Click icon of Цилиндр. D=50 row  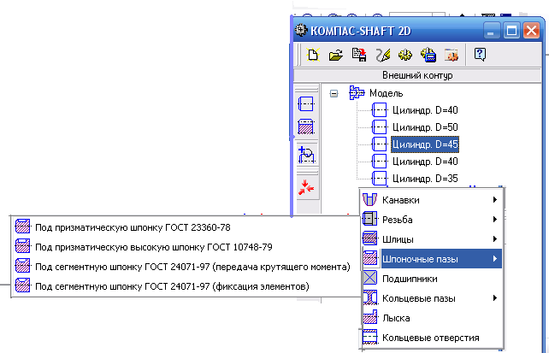(379, 127)
